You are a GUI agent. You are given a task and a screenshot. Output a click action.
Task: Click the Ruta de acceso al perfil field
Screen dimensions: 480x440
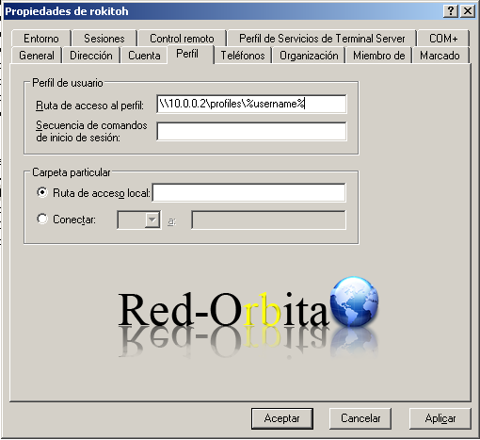pyautogui.click(x=251, y=104)
